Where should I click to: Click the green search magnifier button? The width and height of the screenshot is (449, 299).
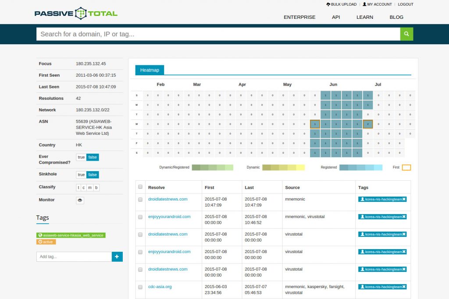(x=406, y=34)
